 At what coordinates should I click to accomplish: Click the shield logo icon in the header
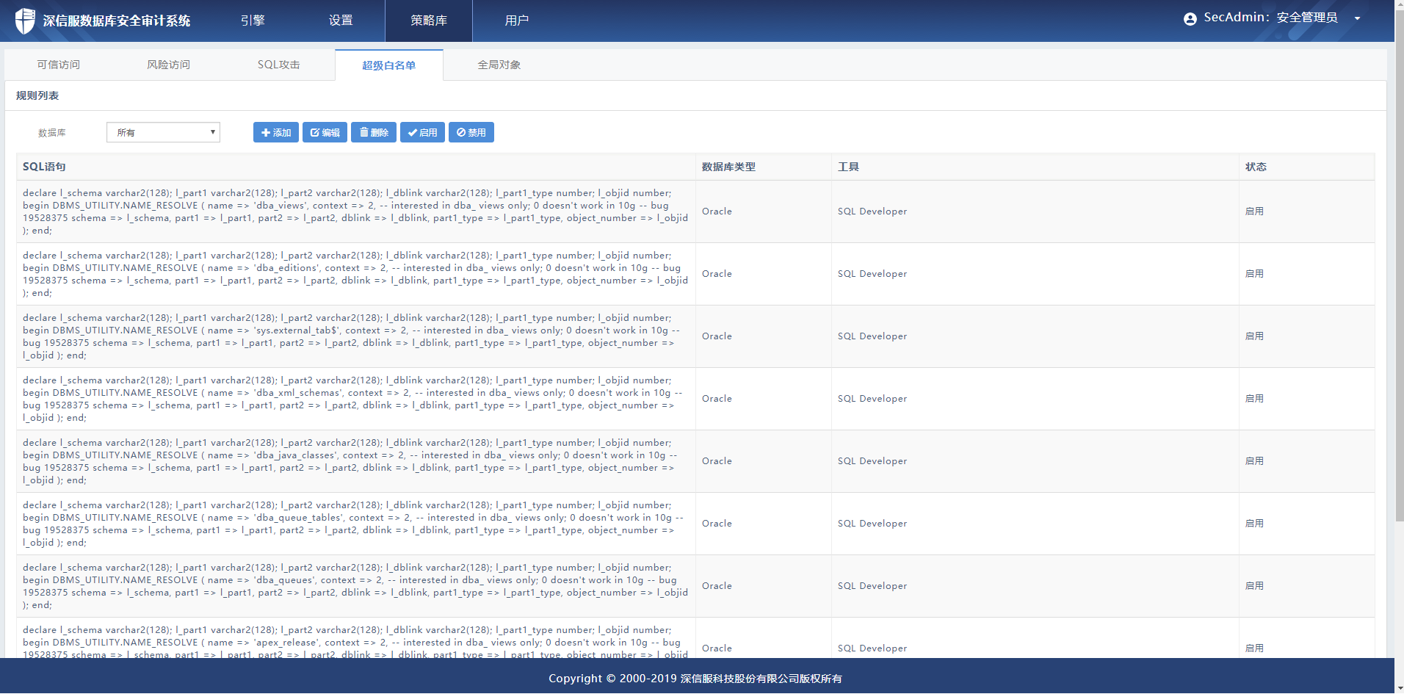25,21
